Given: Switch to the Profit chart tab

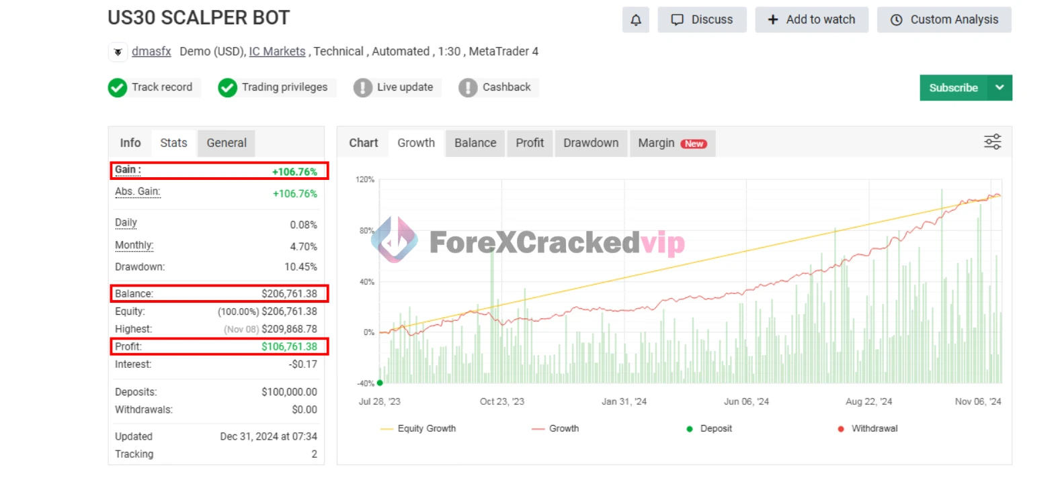Looking at the screenshot, I should click(x=530, y=143).
